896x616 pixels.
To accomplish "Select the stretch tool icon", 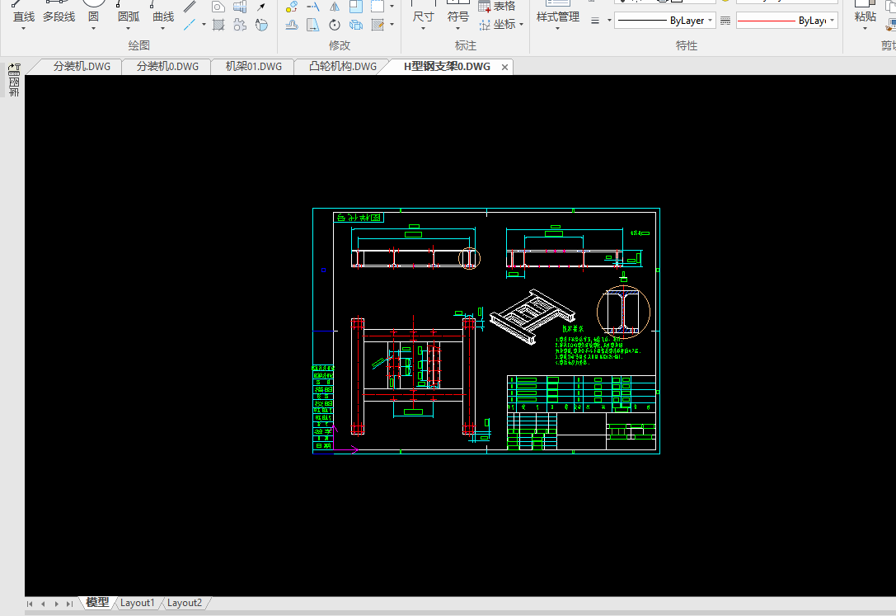I will point(312,25).
